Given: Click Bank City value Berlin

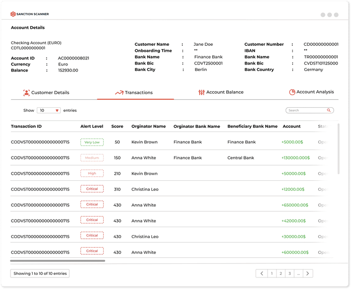Looking at the screenshot, I should point(201,69).
